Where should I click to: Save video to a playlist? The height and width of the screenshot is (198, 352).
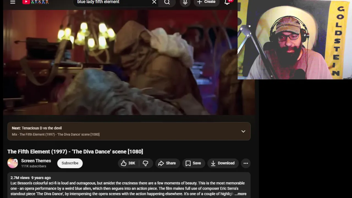click(193, 163)
